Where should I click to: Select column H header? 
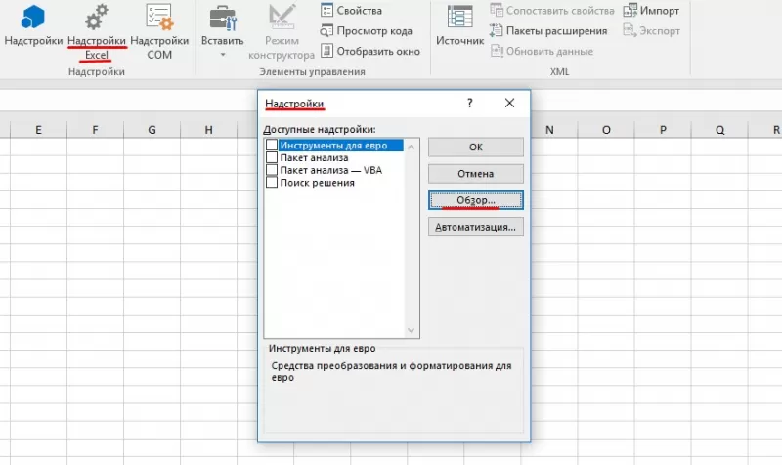point(209,130)
